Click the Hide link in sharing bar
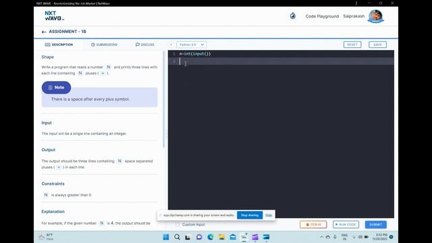The height and width of the screenshot is (243, 432). coord(269,215)
